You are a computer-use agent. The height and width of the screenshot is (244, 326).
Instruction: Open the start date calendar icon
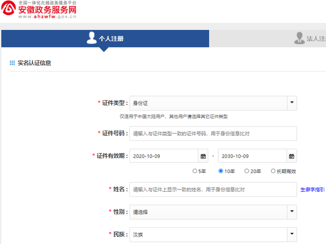click(x=203, y=156)
